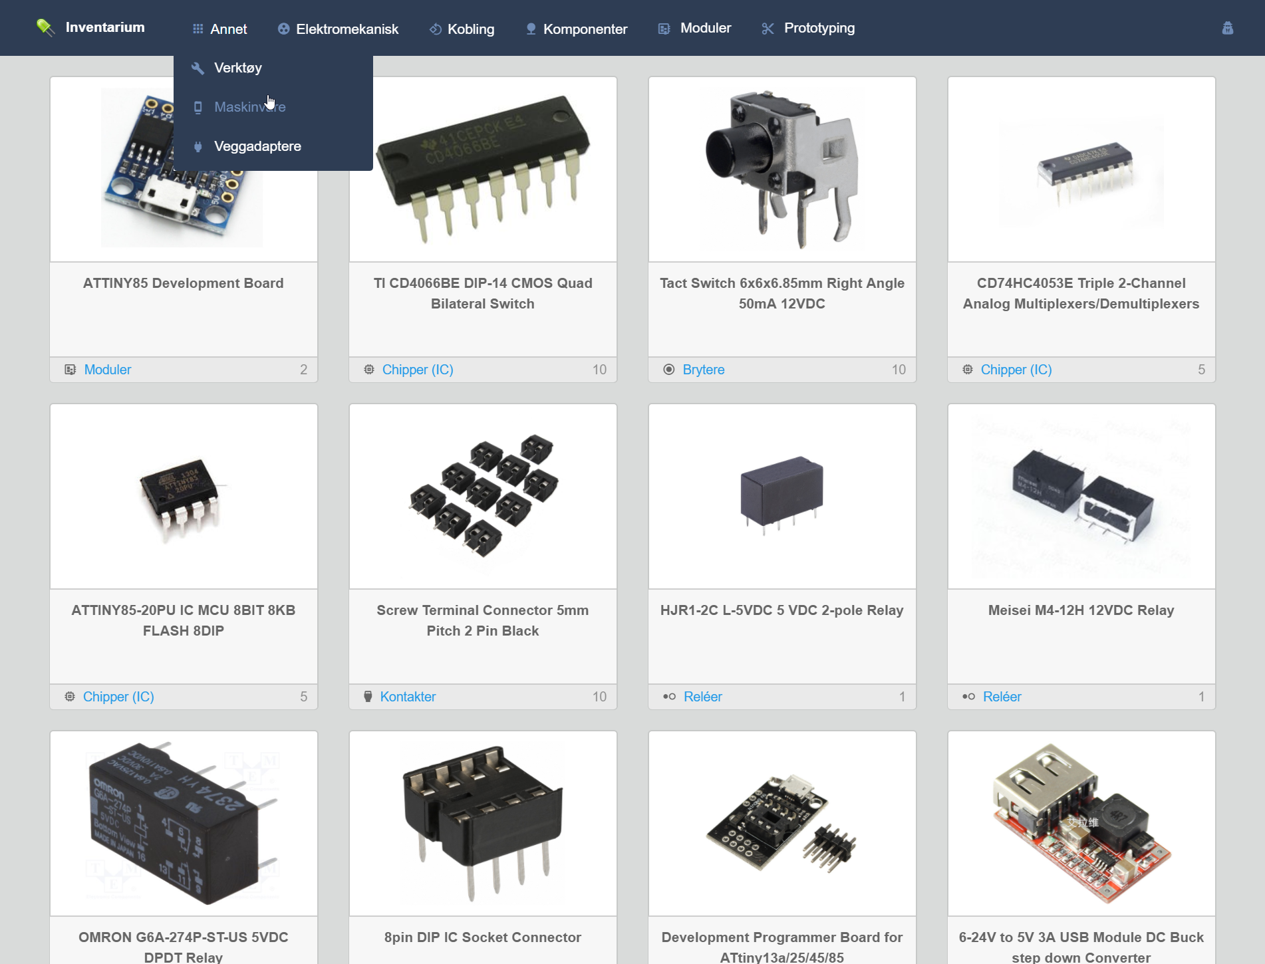This screenshot has width=1265, height=964.
Task: Click the Prototyping scissors icon
Action: pos(768,29)
